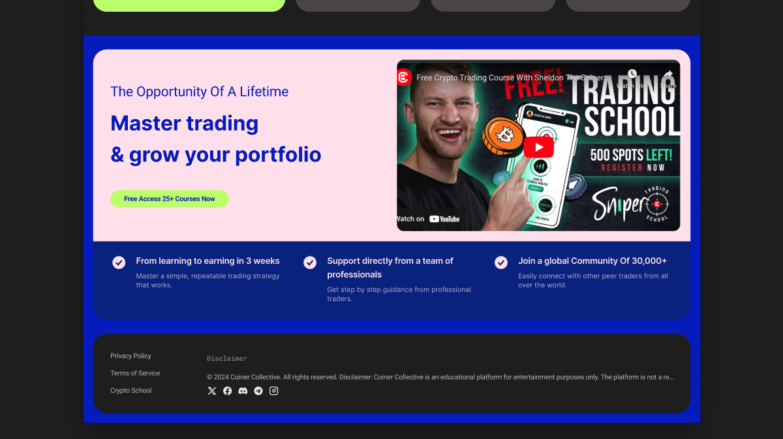Open the Privacy Policy link

pos(130,356)
